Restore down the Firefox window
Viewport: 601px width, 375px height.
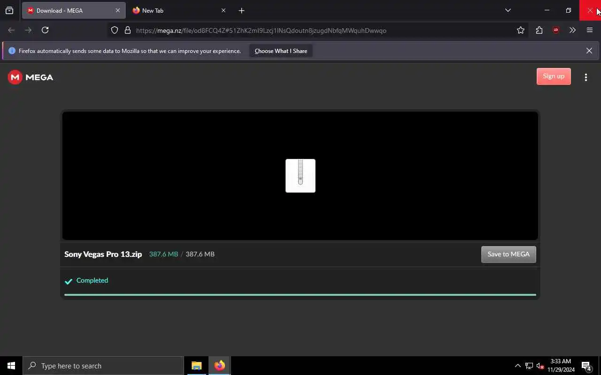click(568, 10)
